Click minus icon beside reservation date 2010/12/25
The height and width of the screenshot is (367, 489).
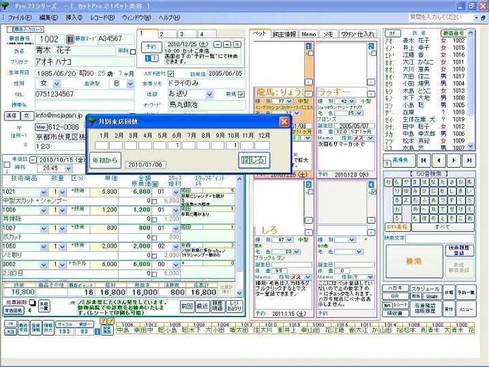point(218,44)
